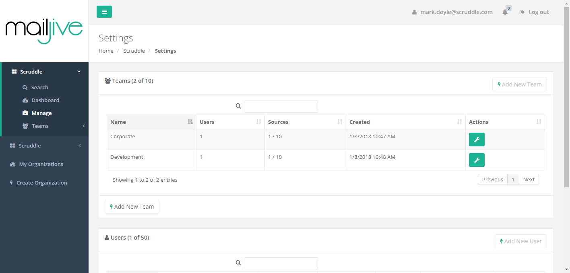Screen dimensions: 570x273
Task: Open My Organizations in the sidebar
Action: [x=41, y=164]
